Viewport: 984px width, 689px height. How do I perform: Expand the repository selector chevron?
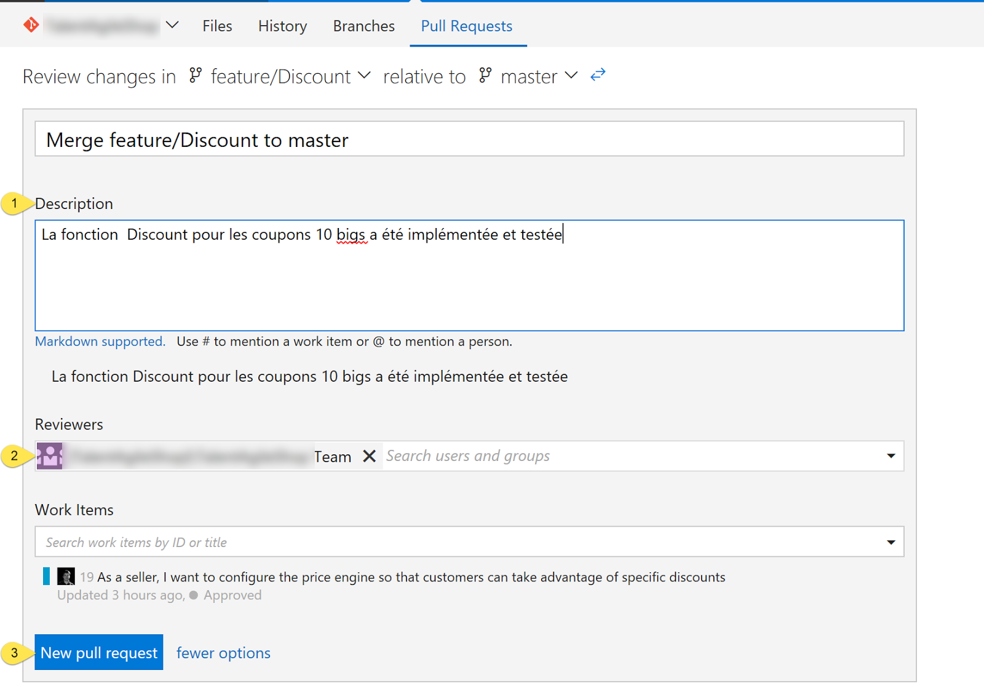[172, 25]
